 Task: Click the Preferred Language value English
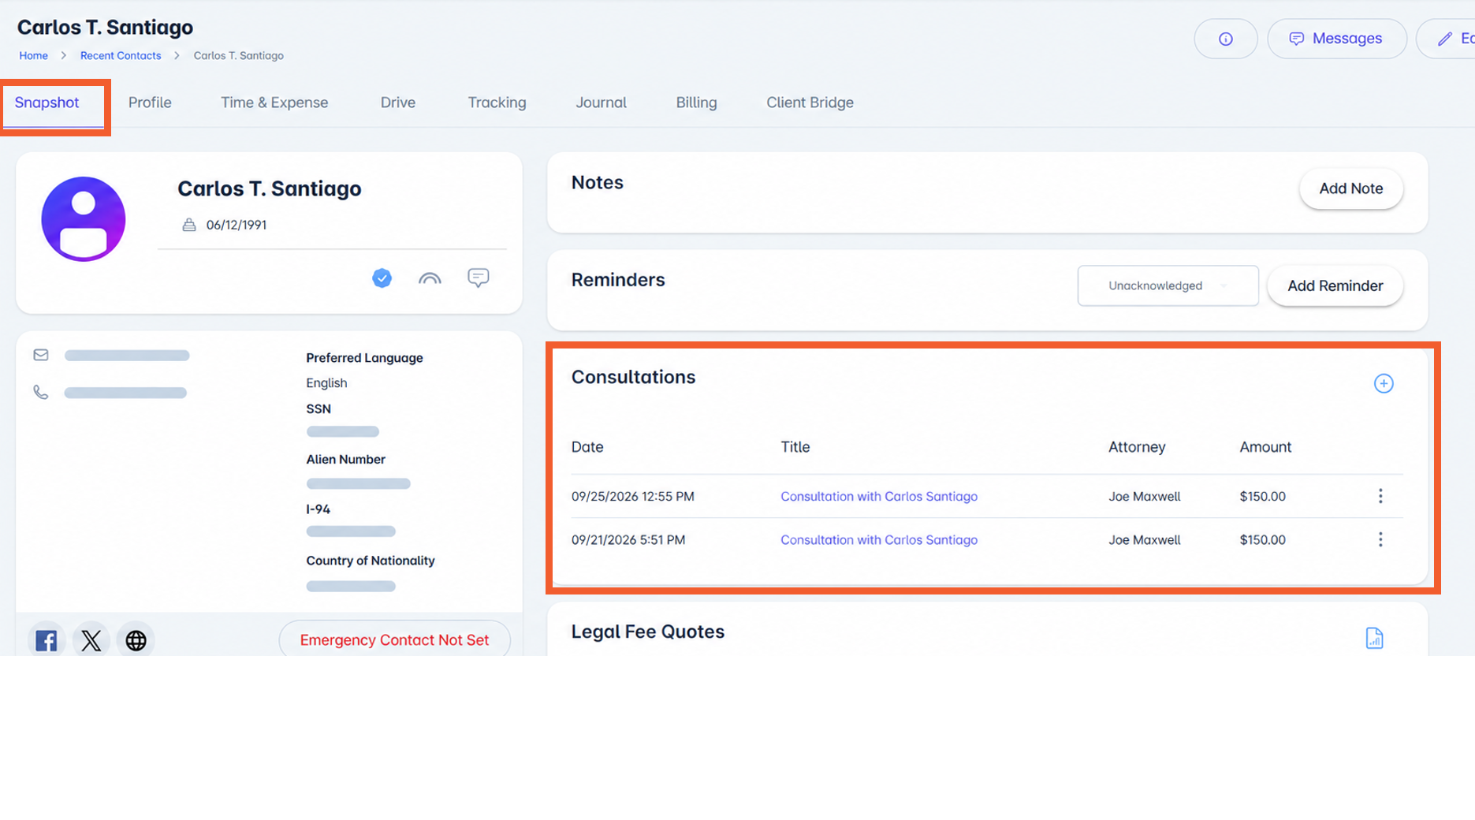326,382
